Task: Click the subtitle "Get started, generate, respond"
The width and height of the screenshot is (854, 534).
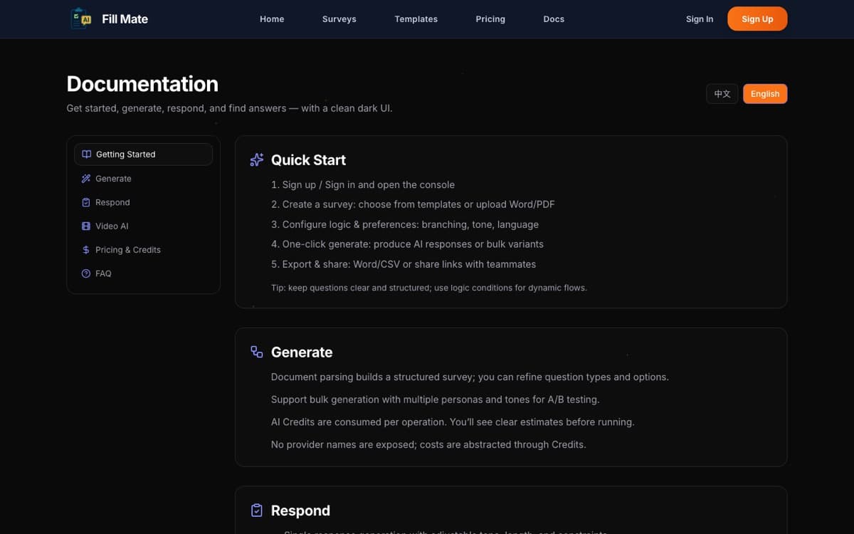Action: [229, 108]
